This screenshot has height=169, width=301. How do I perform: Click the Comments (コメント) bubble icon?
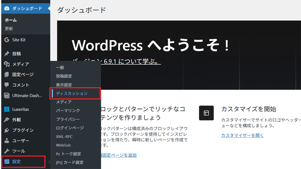pyautogui.click(x=6, y=85)
